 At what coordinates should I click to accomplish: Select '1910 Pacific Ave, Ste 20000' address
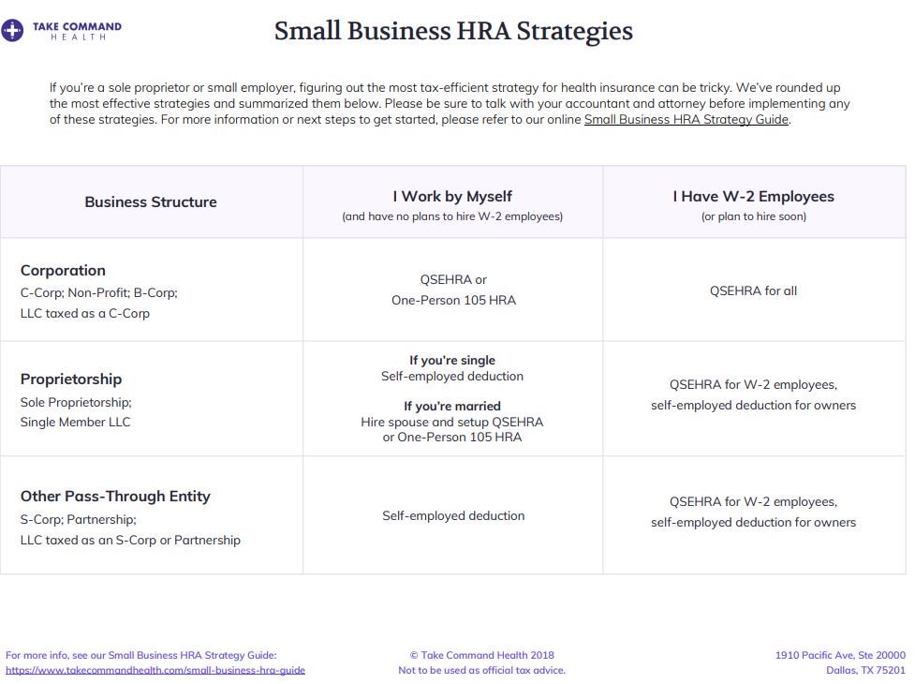[840, 655]
